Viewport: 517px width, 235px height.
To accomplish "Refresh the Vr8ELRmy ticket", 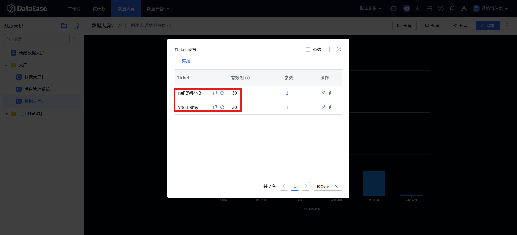I will click(222, 107).
